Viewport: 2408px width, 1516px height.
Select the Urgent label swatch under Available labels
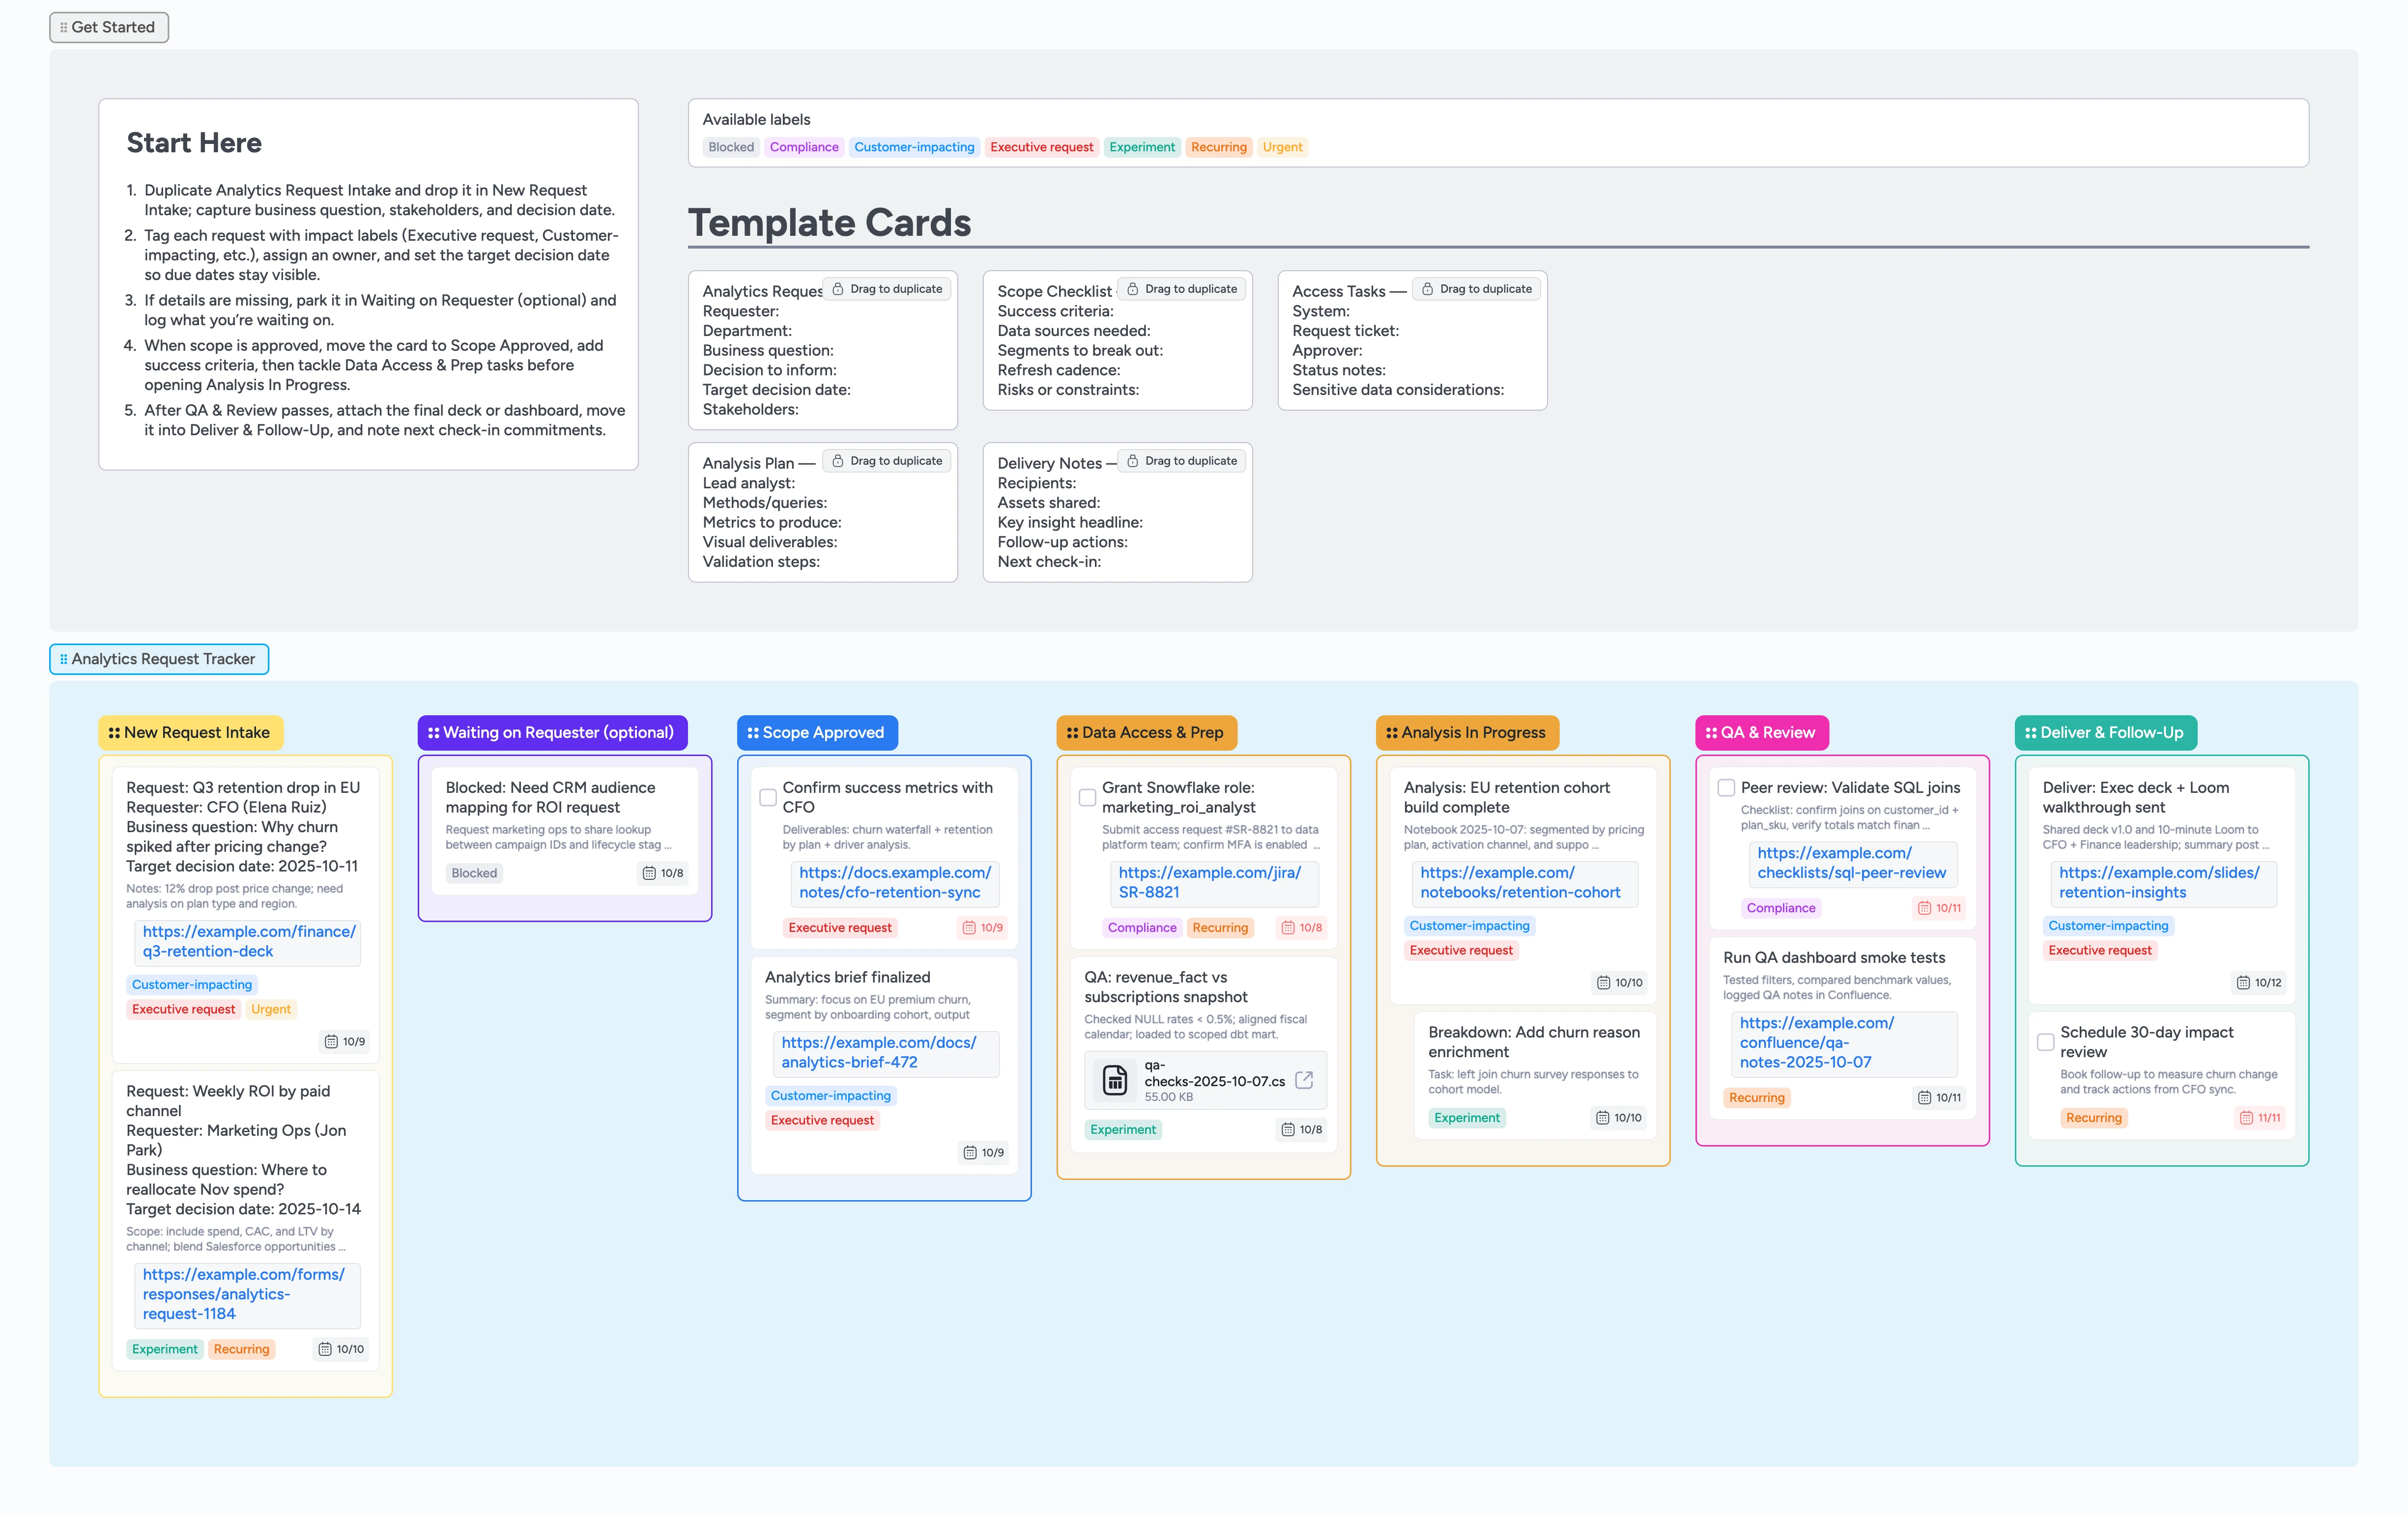coord(1283,147)
